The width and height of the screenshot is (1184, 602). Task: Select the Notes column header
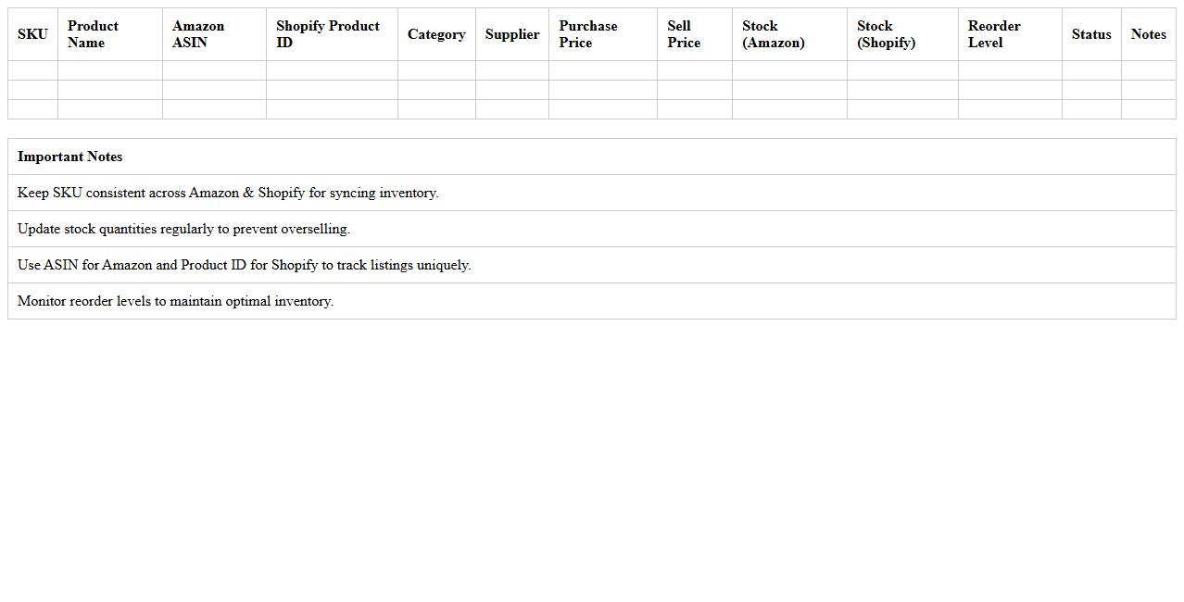tap(1148, 34)
